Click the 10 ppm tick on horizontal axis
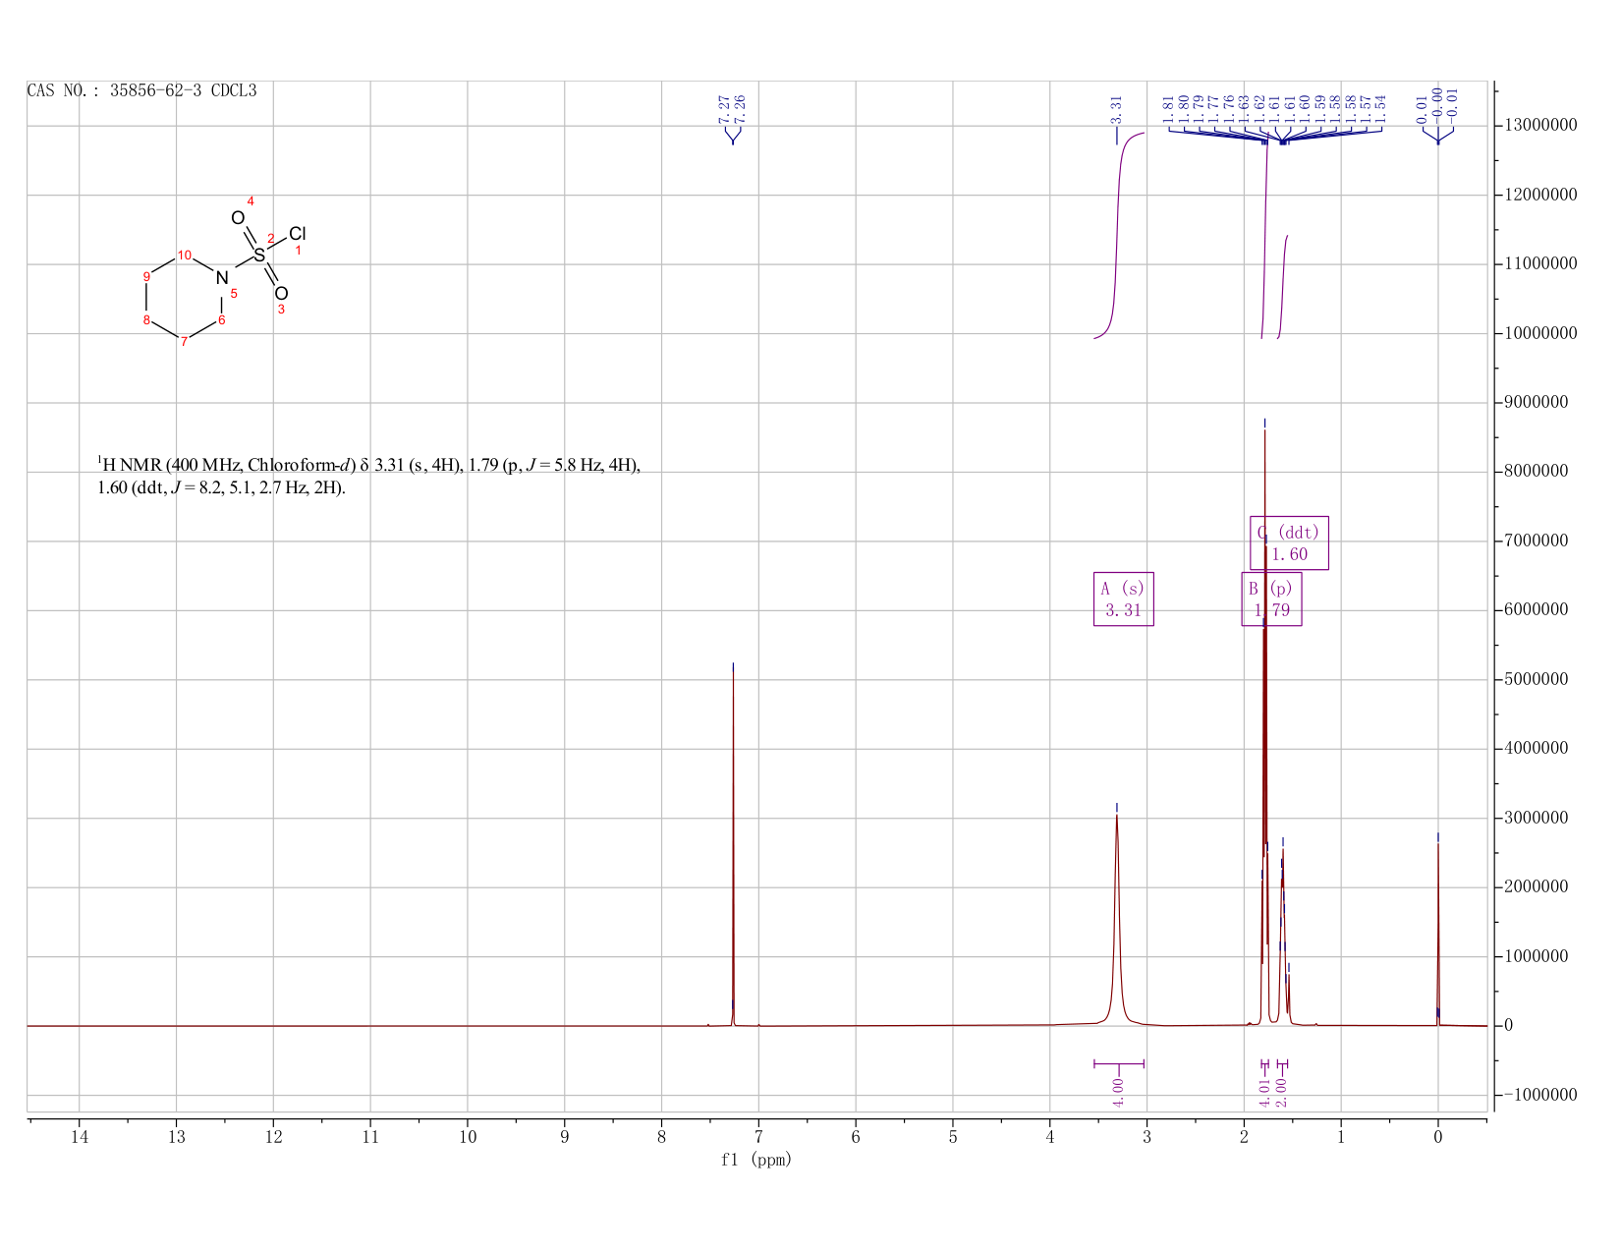 468,1137
